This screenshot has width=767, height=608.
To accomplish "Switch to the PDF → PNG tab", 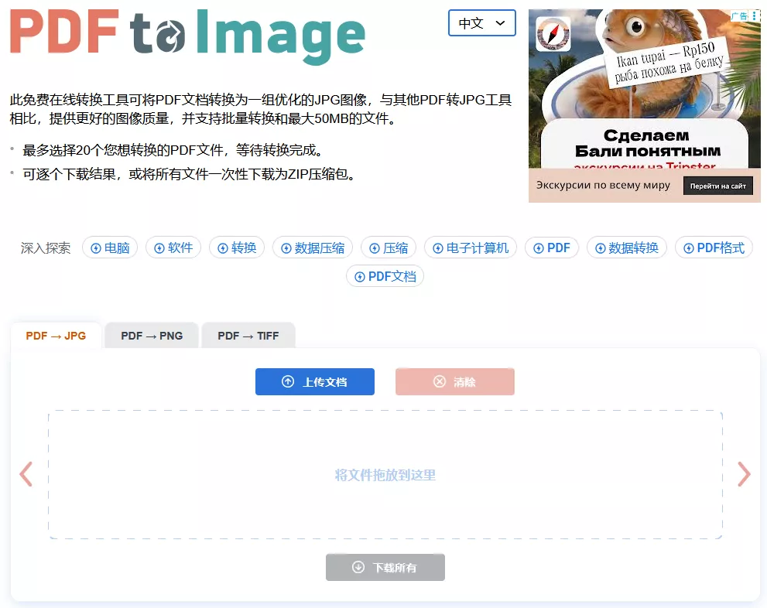I will pyautogui.click(x=151, y=336).
